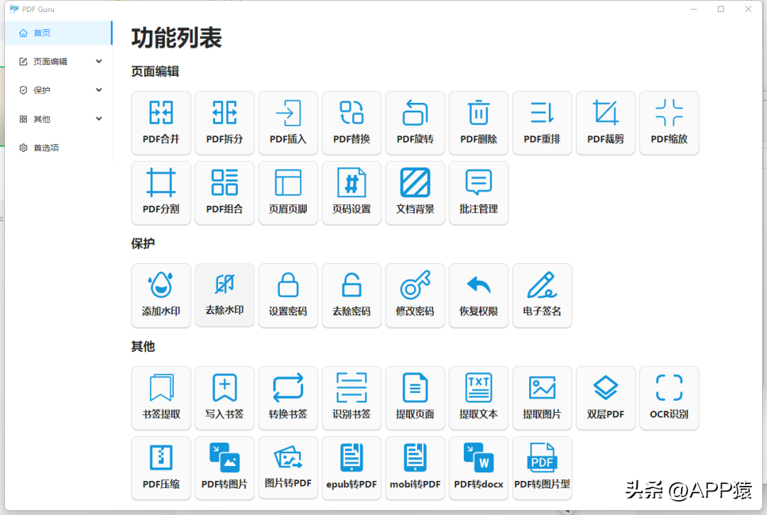Open 首选项 preferences in sidebar
This screenshot has width=767, height=515.
(x=59, y=148)
